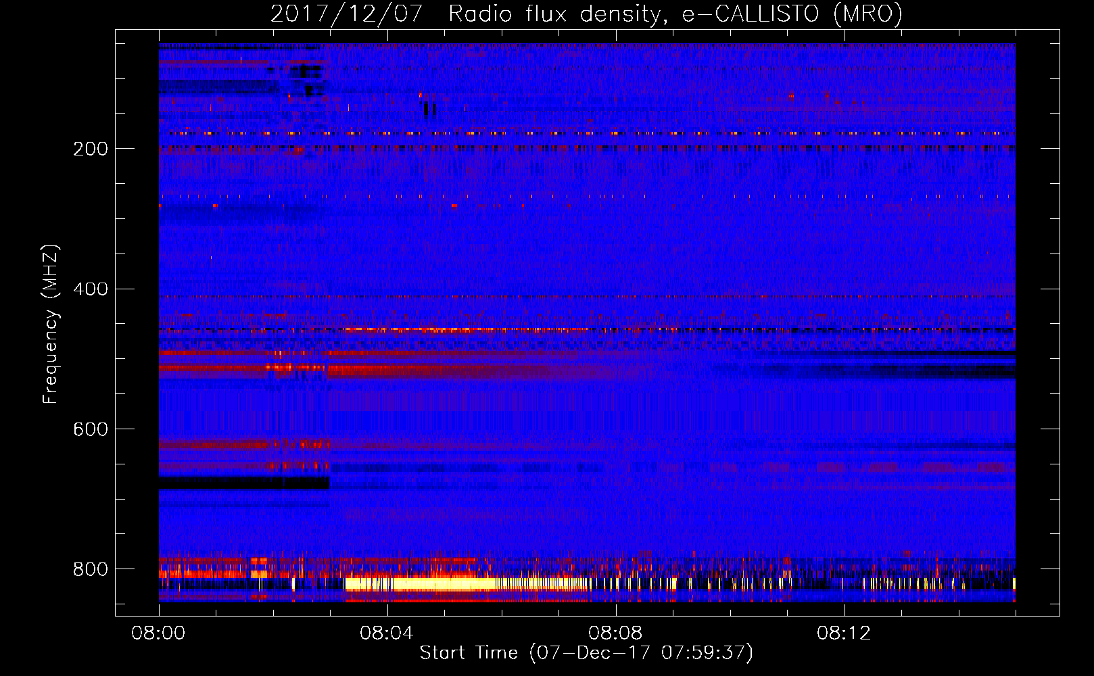Click the black horizontal band near 680 MHz
Image resolution: width=1094 pixels, height=676 pixels.
(x=244, y=483)
